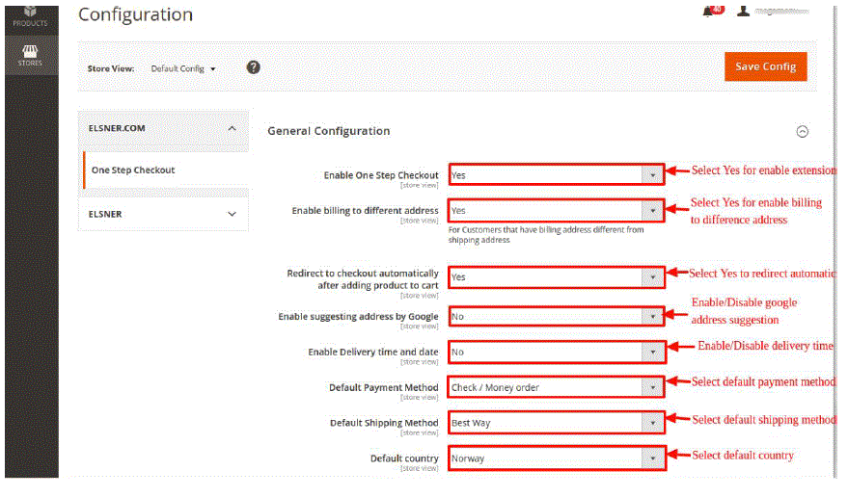Open the Default Shipping Method dropdown
This screenshot has width=848, height=497.
coord(557,423)
